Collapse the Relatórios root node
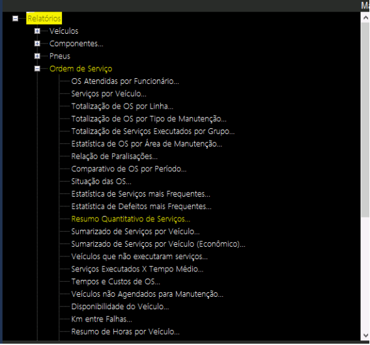Image resolution: width=370 pixels, height=345 pixels. pos(16,18)
